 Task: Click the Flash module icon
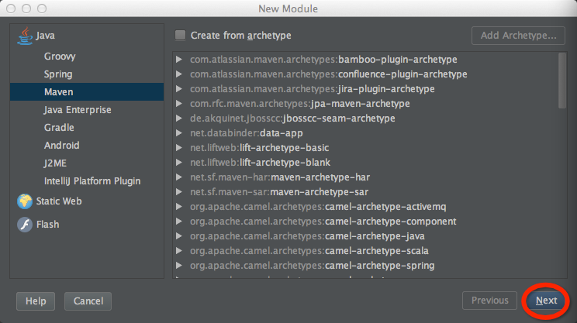pyautogui.click(x=25, y=225)
